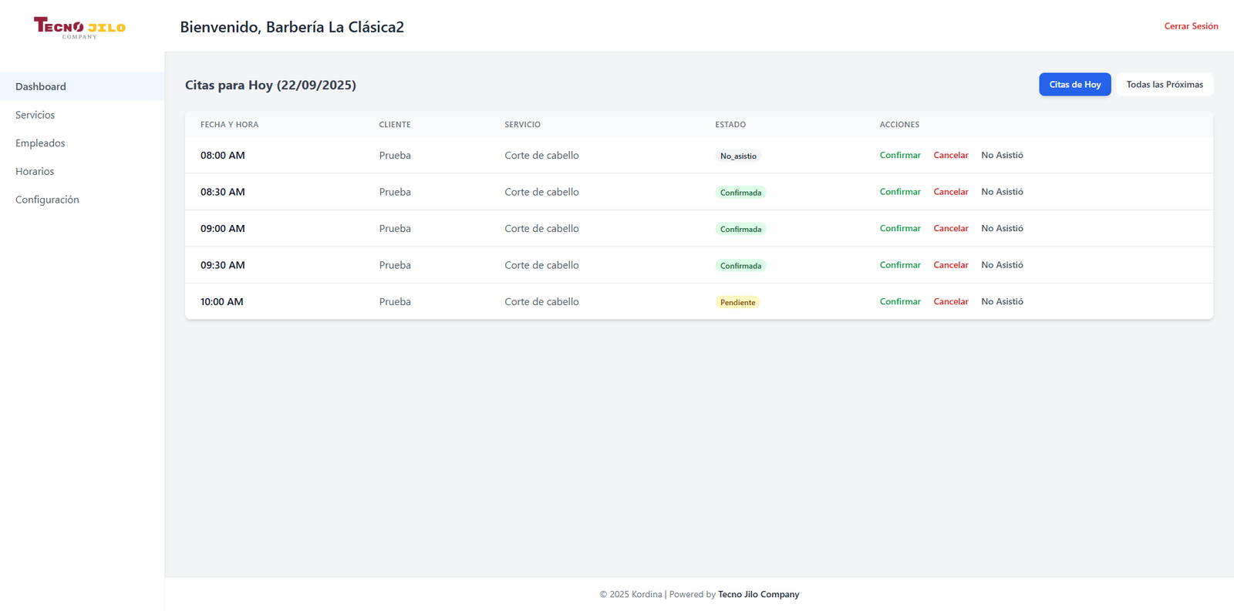Go to Servicios in the sidebar
The width and height of the screenshot is (1234, 611).
(35, 115)
